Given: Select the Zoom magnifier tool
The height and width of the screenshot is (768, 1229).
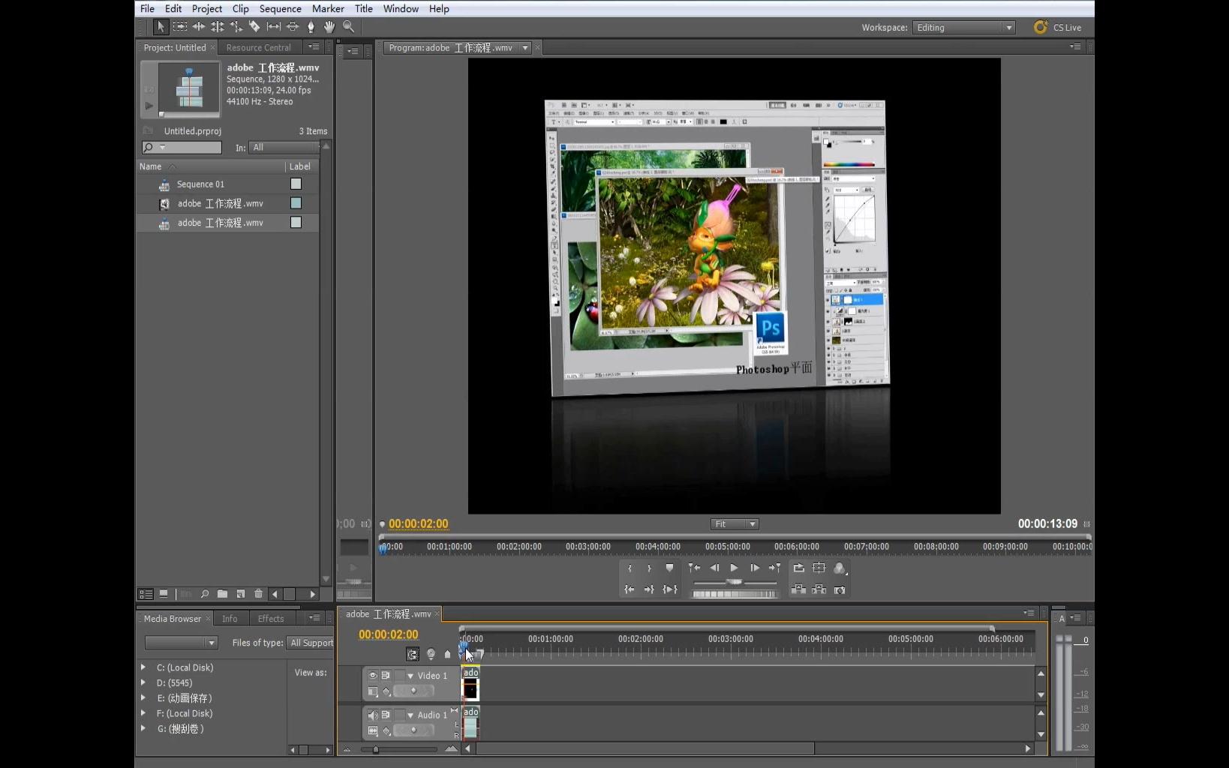Looking at the screenshot, I should (348, 27).
